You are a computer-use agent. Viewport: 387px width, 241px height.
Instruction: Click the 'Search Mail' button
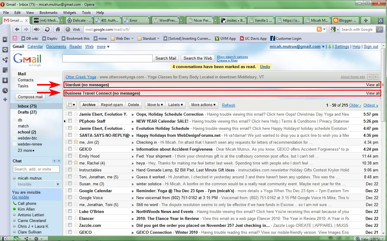click(x=166, y=58)
